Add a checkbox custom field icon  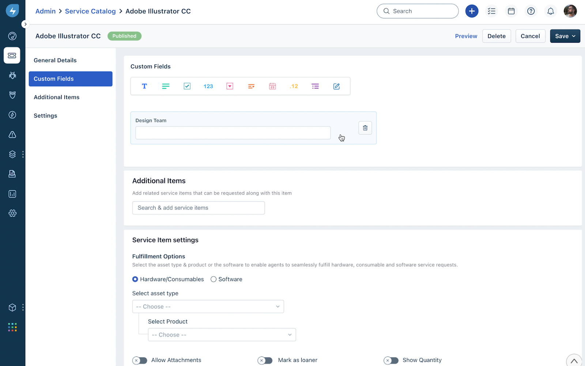click(x=187, y=86)
